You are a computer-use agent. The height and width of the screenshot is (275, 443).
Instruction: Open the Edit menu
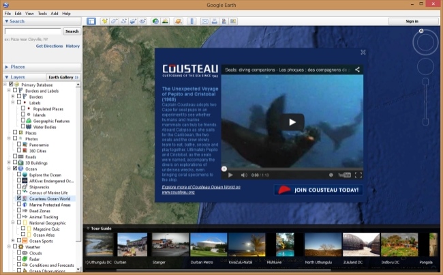[18, 13]
